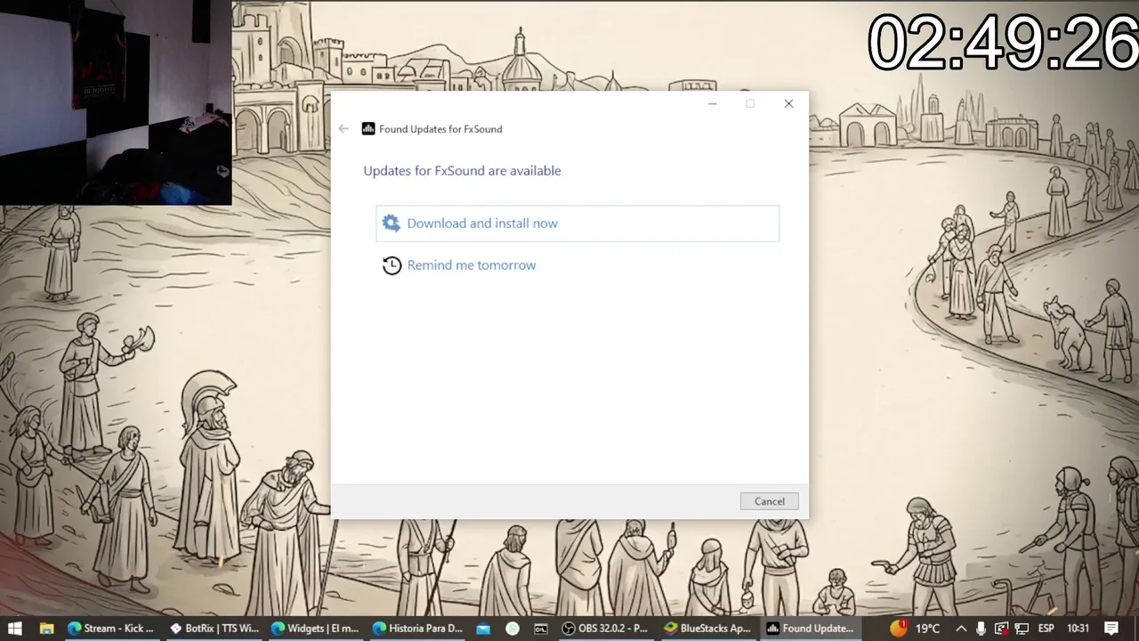Image resolution: width=1139 pixels, height=641 pixels.
Task: Click the back arrow in updater dialog
Action: (x=343, y=129)
